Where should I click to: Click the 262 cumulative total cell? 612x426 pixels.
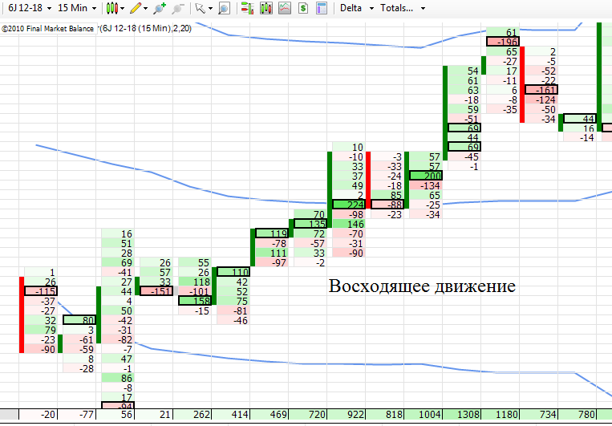click(x=193, y=414)
